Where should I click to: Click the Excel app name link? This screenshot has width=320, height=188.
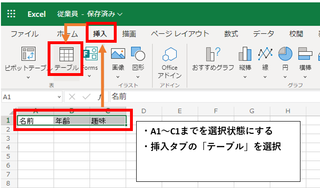(37, 14)
